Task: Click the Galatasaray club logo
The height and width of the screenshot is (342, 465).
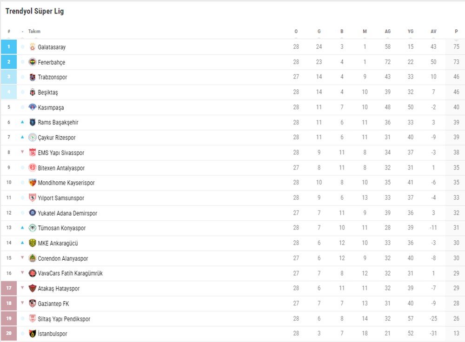Action: (33, 47)
